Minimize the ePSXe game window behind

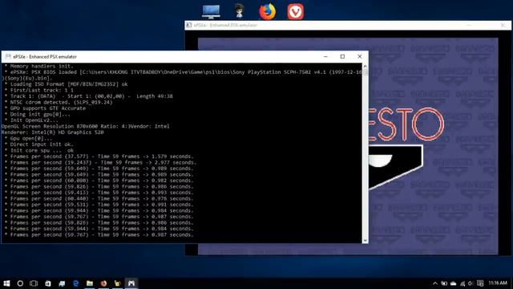[469, 25]
